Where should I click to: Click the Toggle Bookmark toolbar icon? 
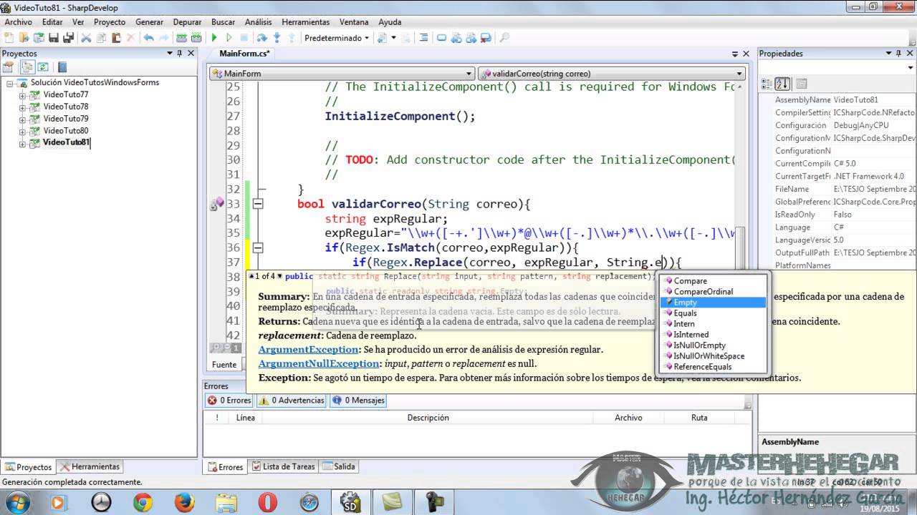(x=442, y=38)
